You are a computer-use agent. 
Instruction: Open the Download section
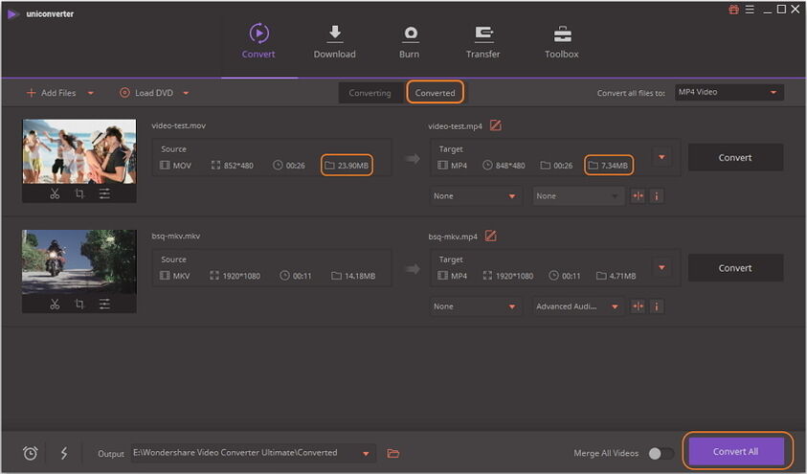(x=334, y=42)
